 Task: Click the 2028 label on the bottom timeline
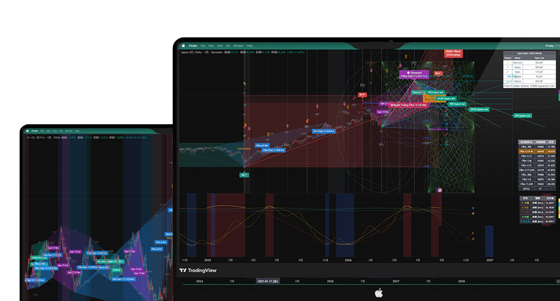tap(462, 281)
